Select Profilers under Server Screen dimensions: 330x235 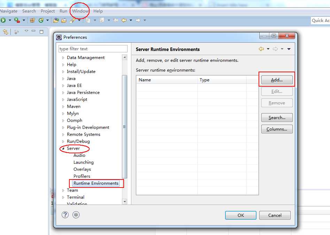coord(82,176)
